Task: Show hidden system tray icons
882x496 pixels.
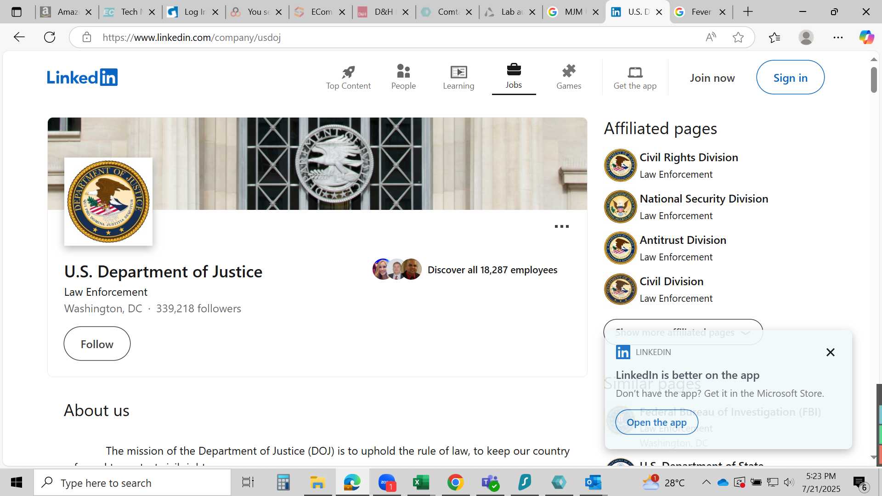Action: [706, 482]
